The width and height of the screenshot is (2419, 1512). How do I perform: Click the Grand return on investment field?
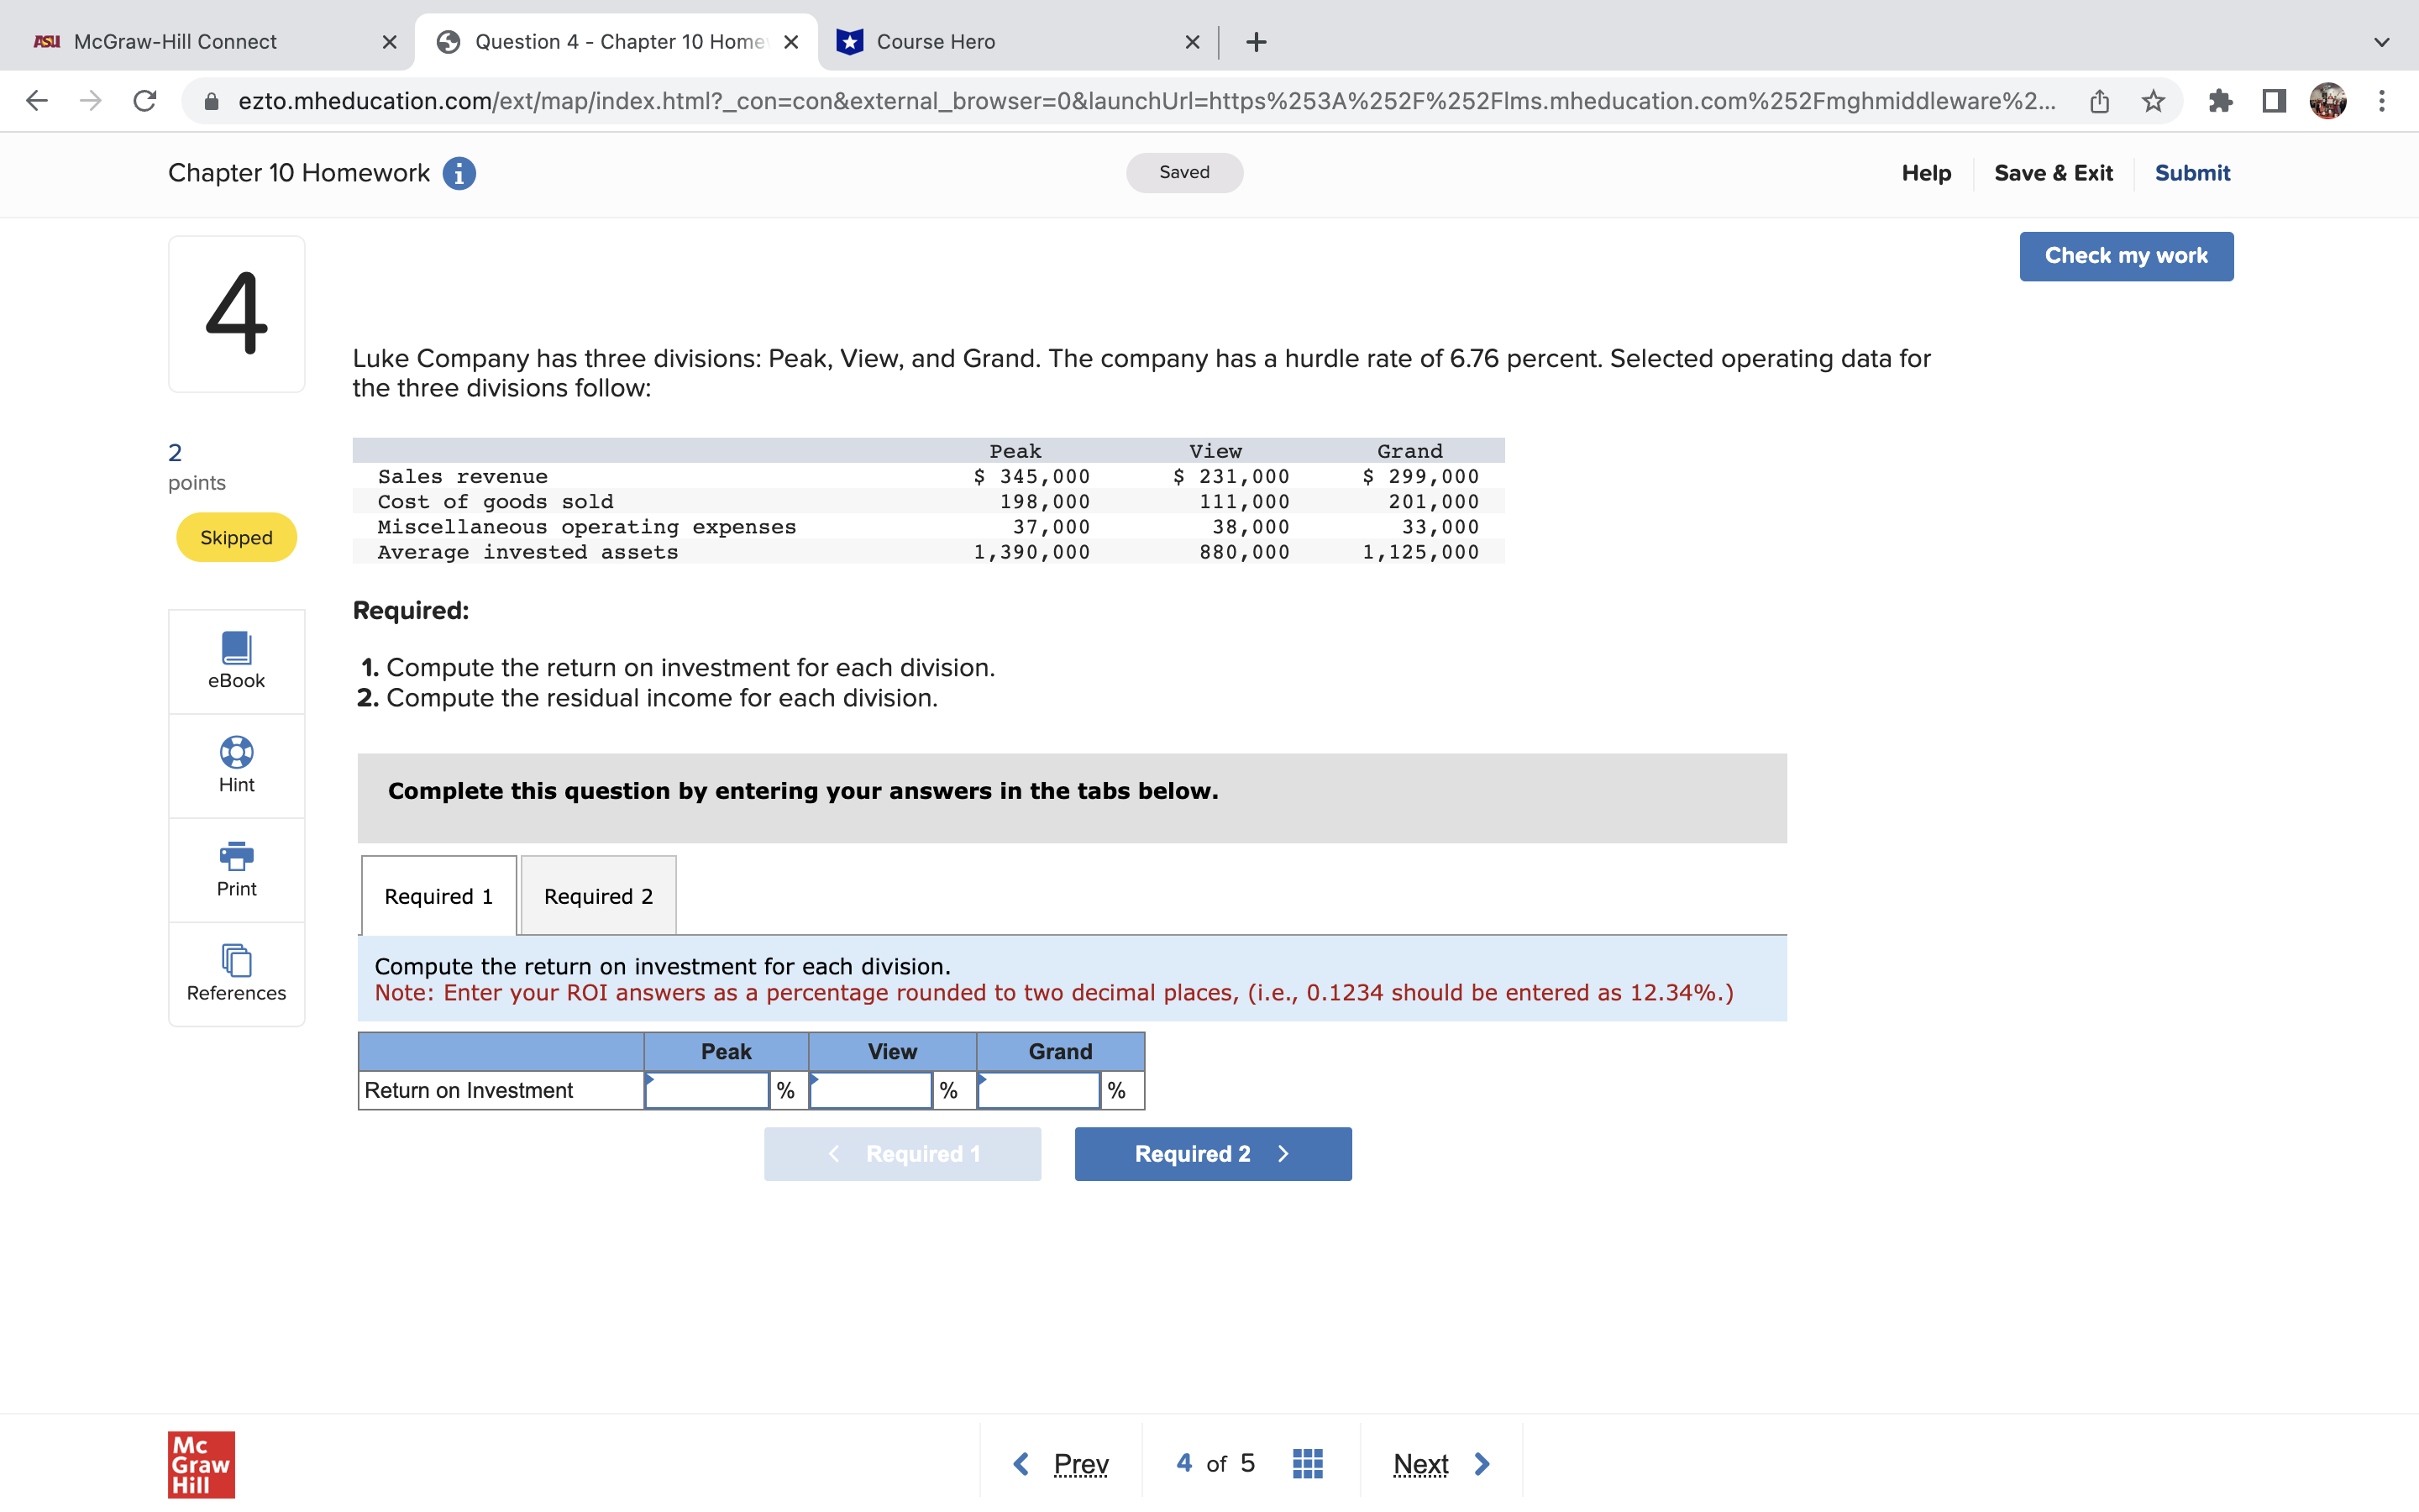click(x=1038, y=1091)
